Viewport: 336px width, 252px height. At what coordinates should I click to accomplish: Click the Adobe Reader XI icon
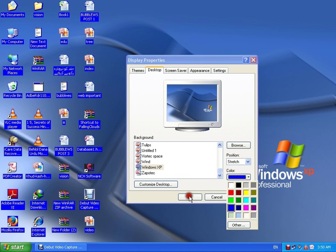click(x=13, y=199)
